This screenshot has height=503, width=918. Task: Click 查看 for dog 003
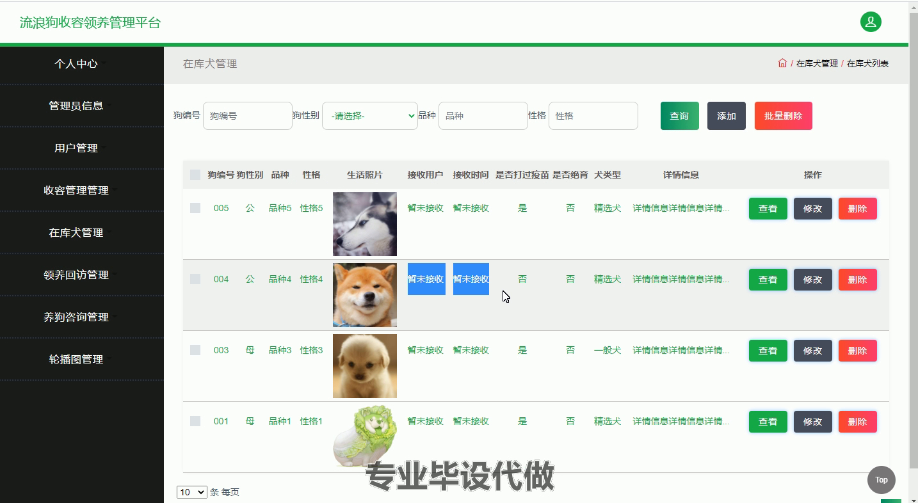click(x=768, y=351)
